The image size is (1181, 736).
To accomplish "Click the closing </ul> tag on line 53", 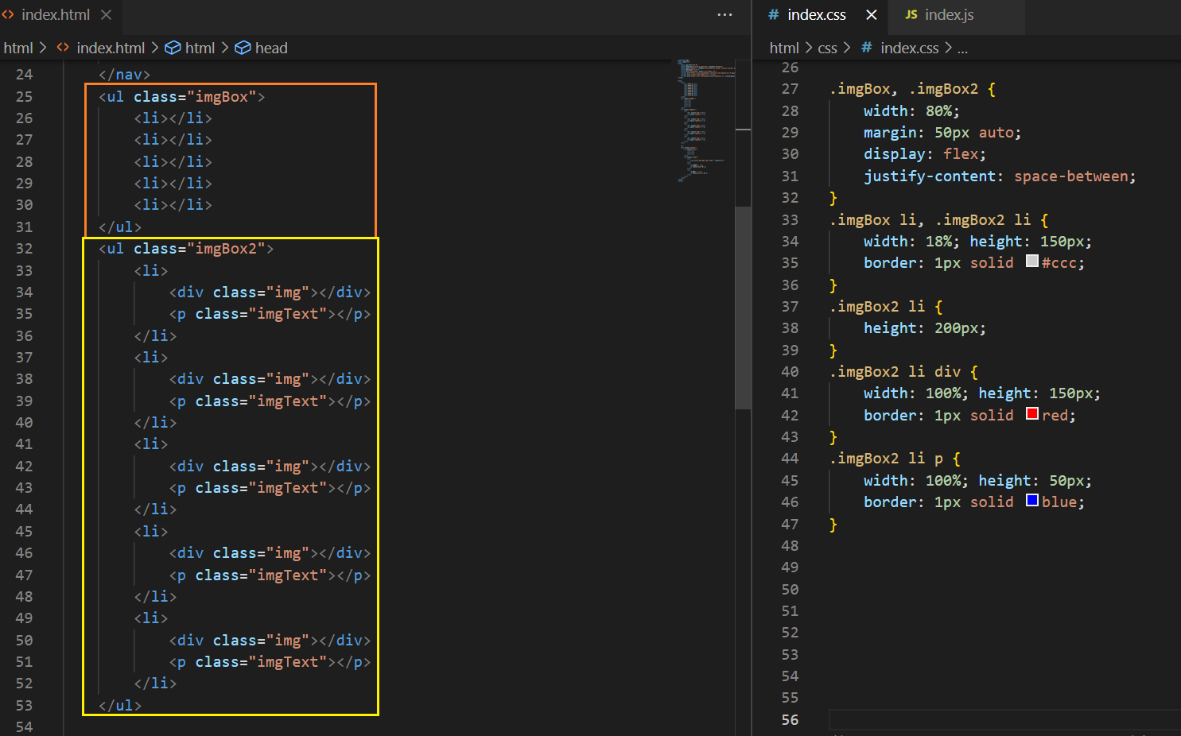I will tap(120, 705).
